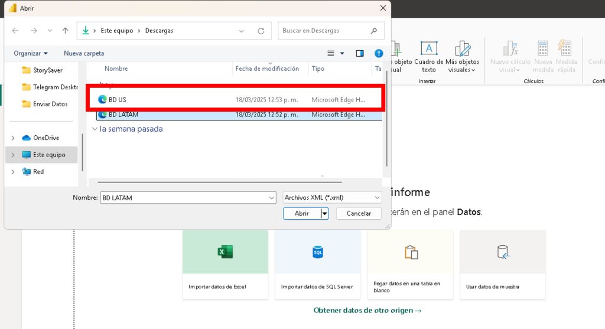Toggle the preview pane icon
This screenshot has height=329, width=605.
[360, 53]
